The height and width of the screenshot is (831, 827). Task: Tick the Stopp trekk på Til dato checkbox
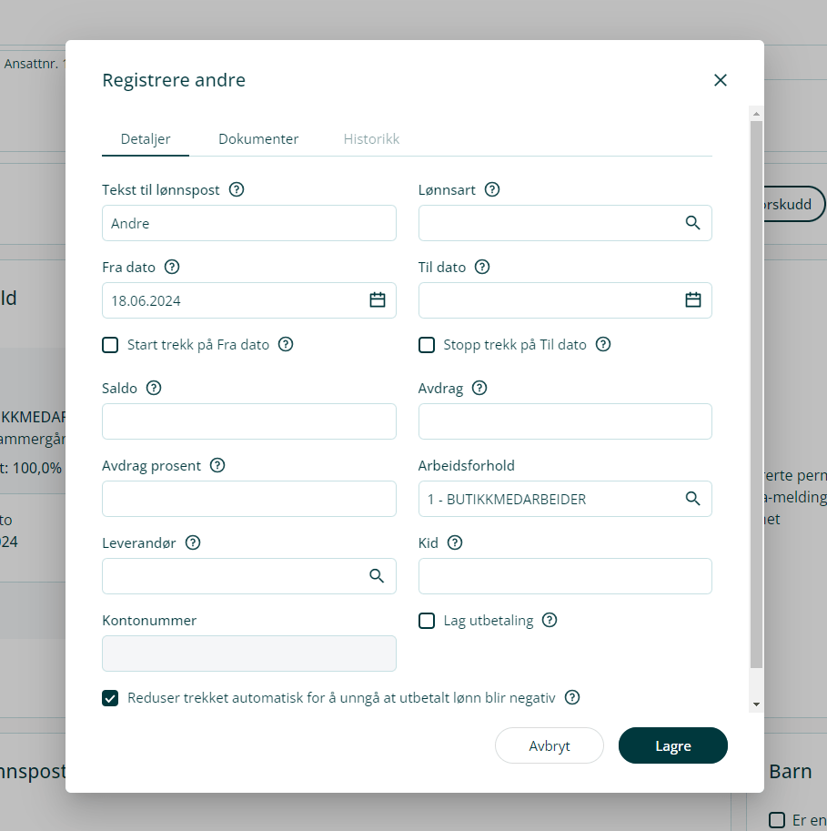click(x=427, y=345)
